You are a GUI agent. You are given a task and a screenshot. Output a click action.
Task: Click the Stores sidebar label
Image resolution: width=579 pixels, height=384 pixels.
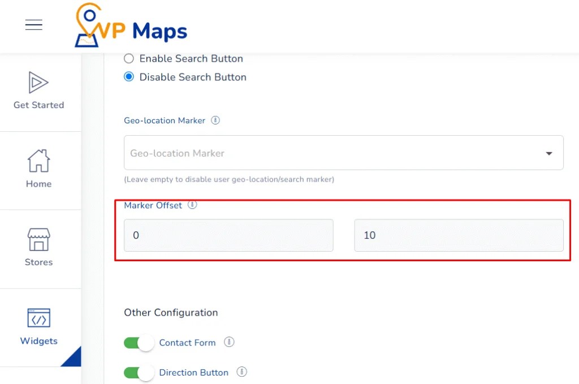click(x=38, y=262)
